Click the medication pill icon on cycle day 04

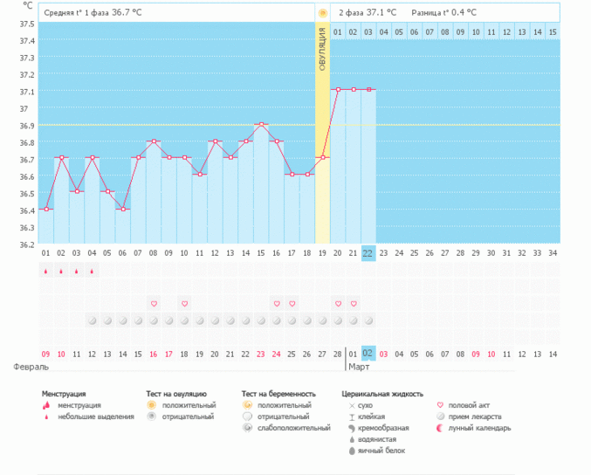tap(92, 320)
